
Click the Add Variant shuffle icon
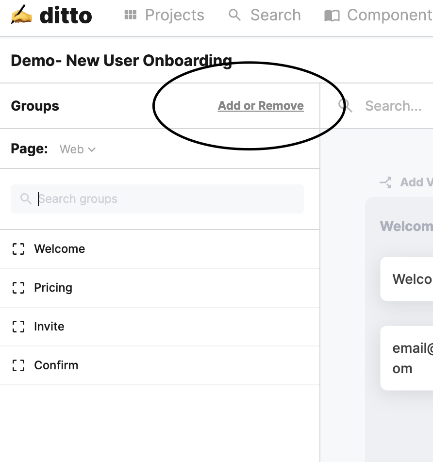(x=385, y=182)
